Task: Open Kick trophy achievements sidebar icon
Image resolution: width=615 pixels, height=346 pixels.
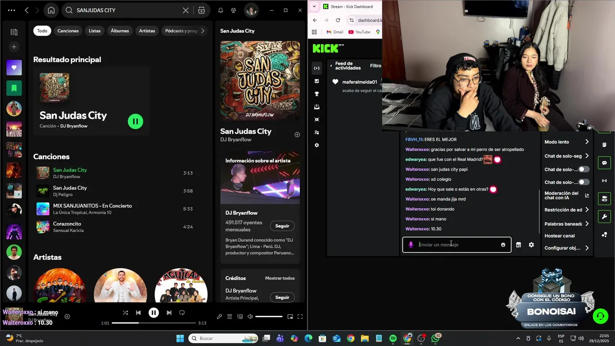Action: coord(317,94)
